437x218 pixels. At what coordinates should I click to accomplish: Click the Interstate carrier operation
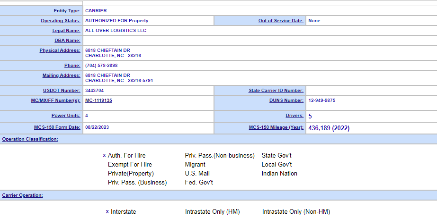pos(124,211)
